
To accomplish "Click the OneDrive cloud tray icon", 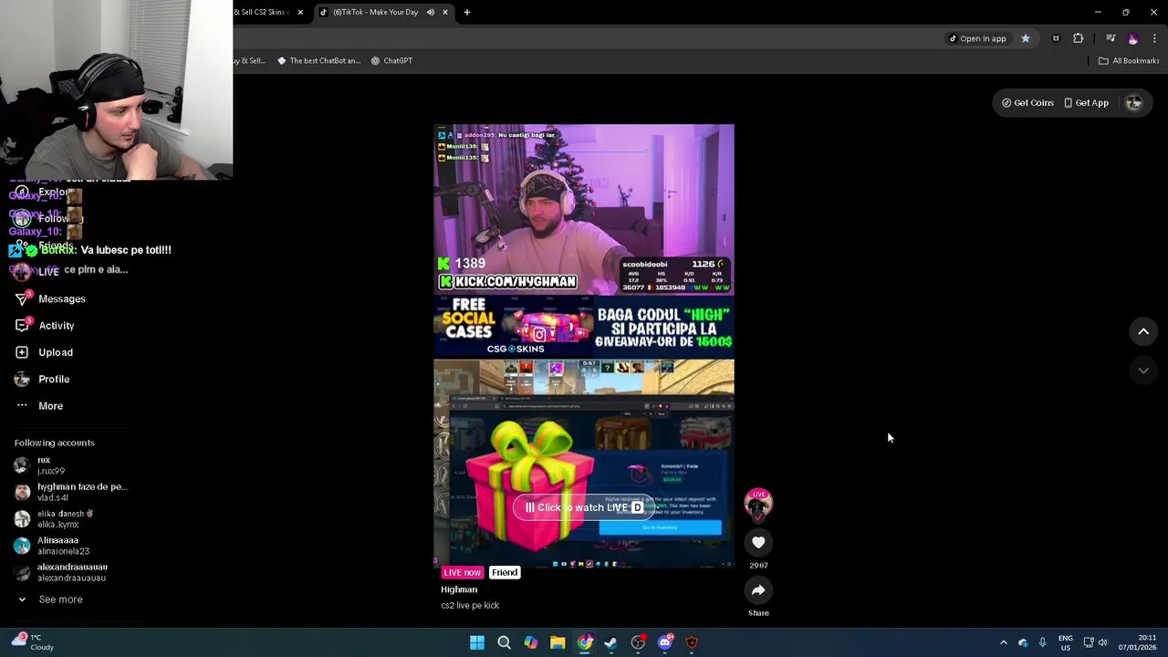I will (x=1023, y=642).
